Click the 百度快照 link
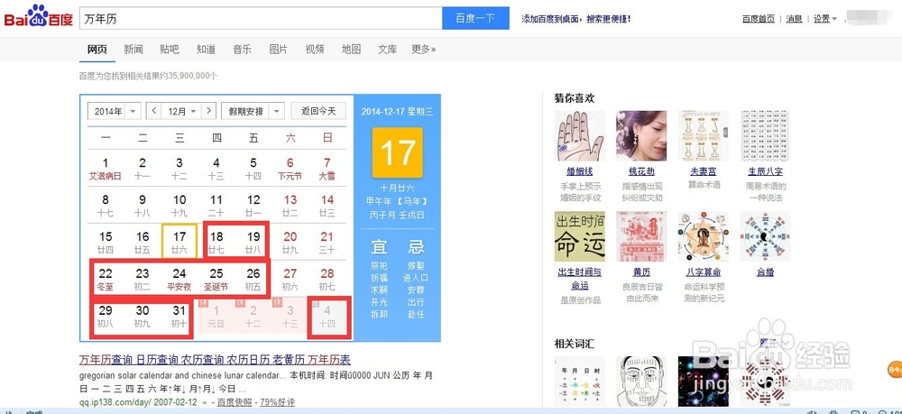 point(235,402)
